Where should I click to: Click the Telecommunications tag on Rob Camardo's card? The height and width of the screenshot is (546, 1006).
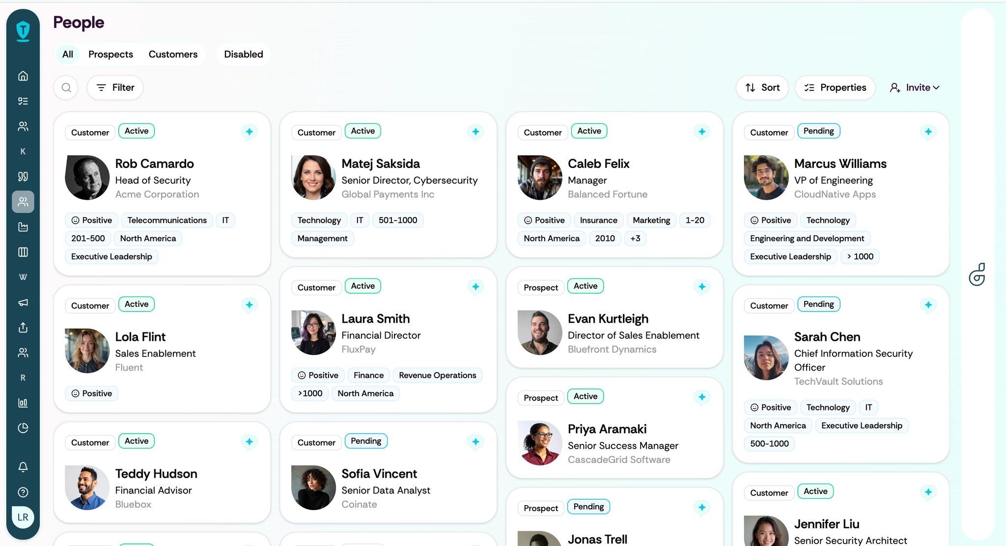167,220
